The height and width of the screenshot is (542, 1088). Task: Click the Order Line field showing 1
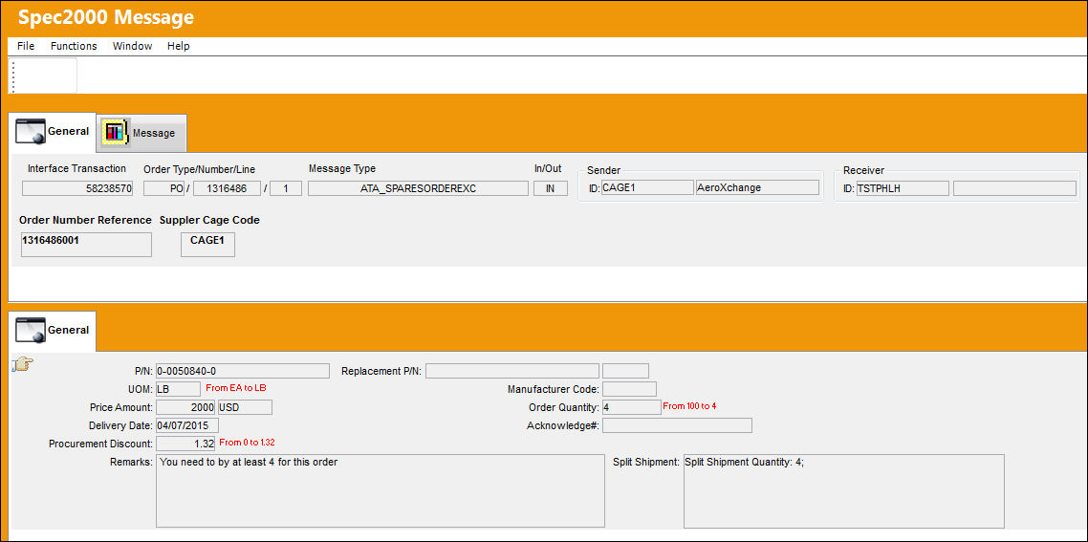coord(286,188)
